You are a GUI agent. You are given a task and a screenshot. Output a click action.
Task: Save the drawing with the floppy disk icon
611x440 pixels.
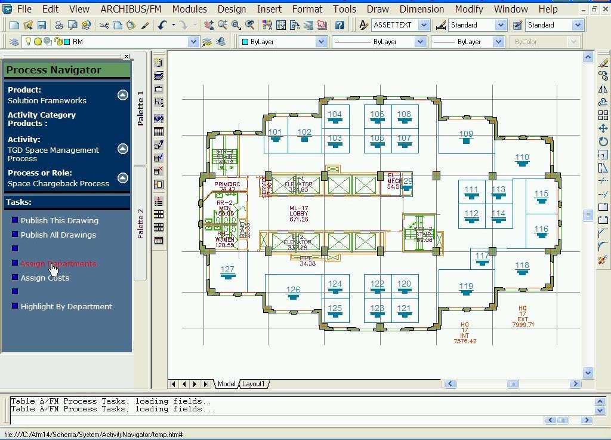(42, 25)
